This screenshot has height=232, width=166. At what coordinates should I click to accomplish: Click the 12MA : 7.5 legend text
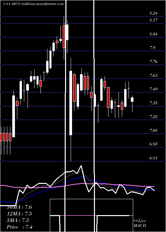coord(19,214)
